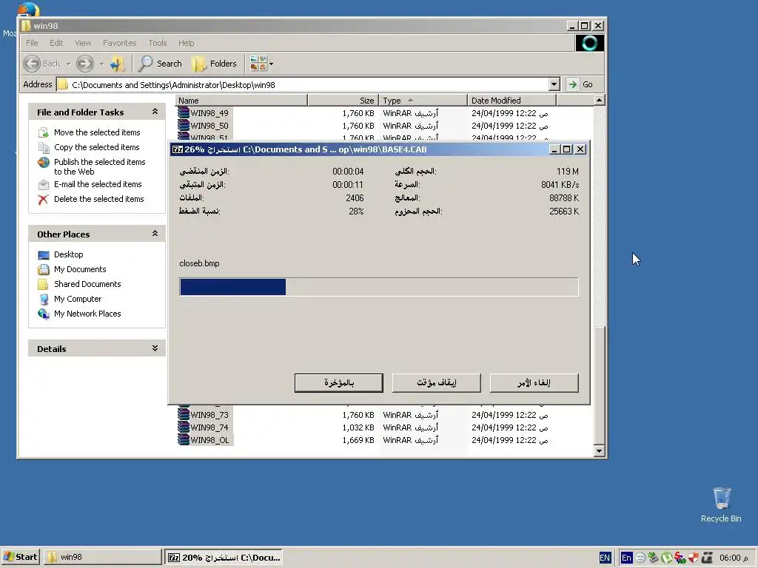This screenshot has height=568, width=758.
Task: Sort by the Name column header
Action: tap(241, 101)
